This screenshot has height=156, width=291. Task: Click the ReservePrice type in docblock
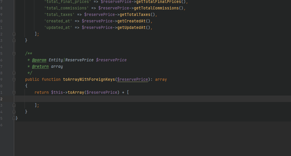click(x=79, y=60)
